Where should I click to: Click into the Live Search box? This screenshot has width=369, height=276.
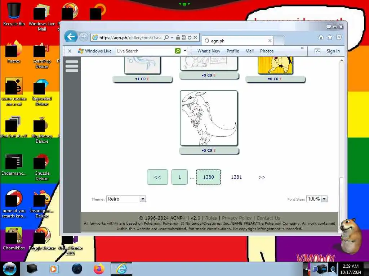(x=145, y=51)
